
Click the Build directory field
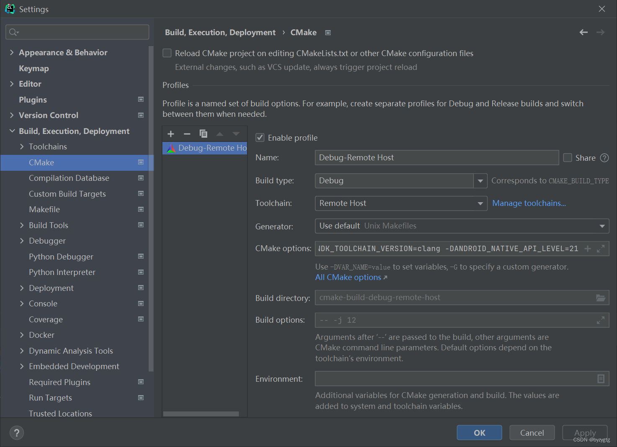pyautogui.click(x=462, y=298)
